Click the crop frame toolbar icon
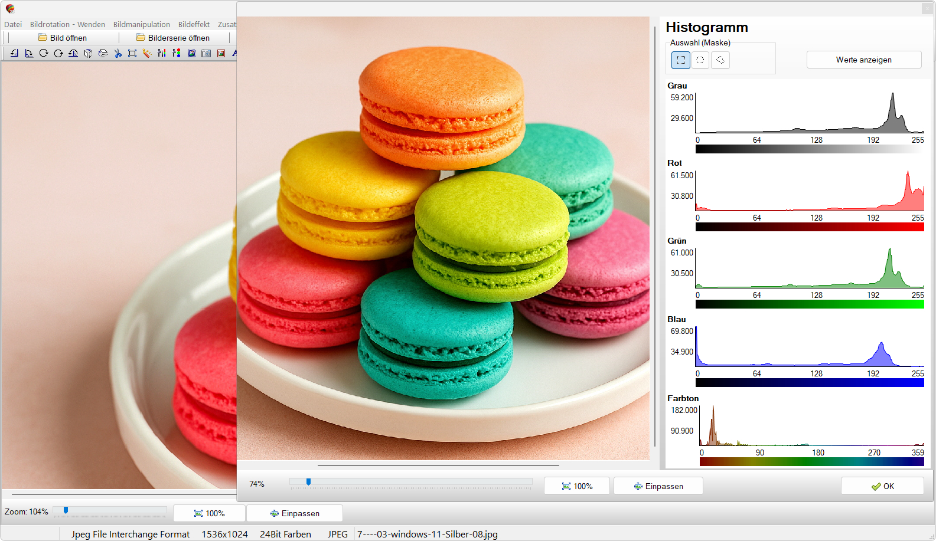Viewport: 936px width, 541px height. coord(132,53)
